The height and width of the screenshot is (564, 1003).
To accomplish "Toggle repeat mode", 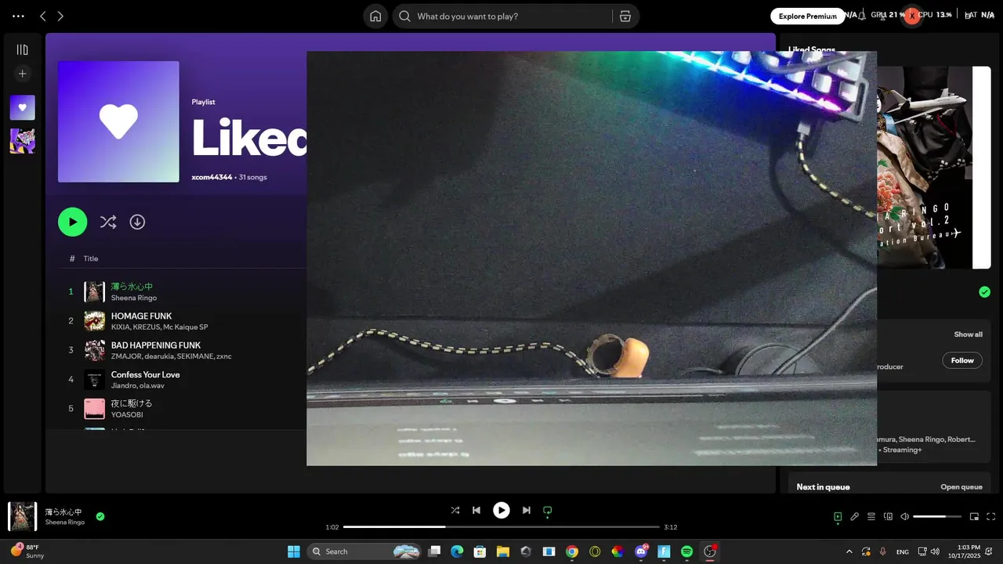I will tap(548, 511).
